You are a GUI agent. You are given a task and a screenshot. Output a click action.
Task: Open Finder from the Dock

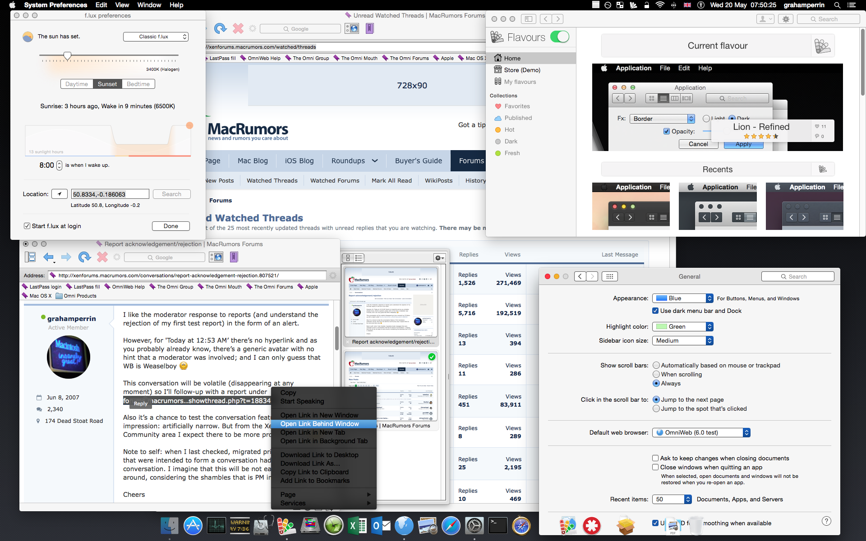click(170, 526)
